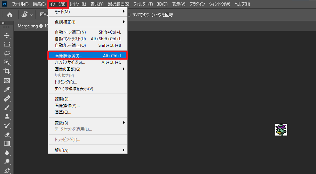Apply 自動カラー補正(O)

(x=87, y=45)
